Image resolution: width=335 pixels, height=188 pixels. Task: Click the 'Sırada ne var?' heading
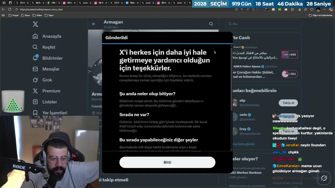[x=134, y=115]
